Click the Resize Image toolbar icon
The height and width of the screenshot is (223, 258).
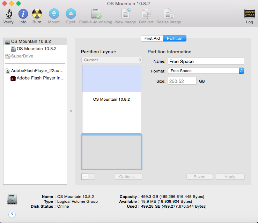click(x=169, y=14)
